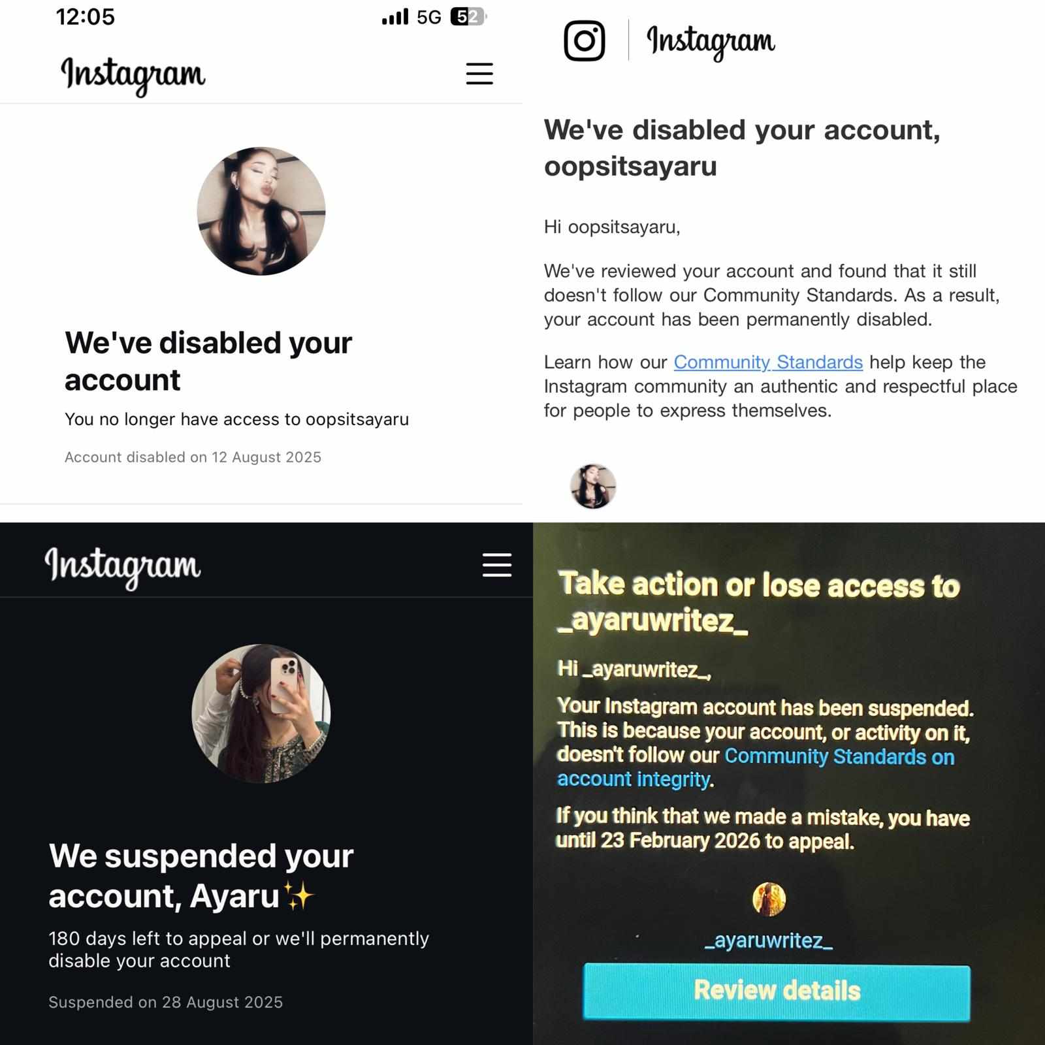1045x1045 pixels.
Task: Tap the oopsitsayaru profile picture
Action: (261, 211)
